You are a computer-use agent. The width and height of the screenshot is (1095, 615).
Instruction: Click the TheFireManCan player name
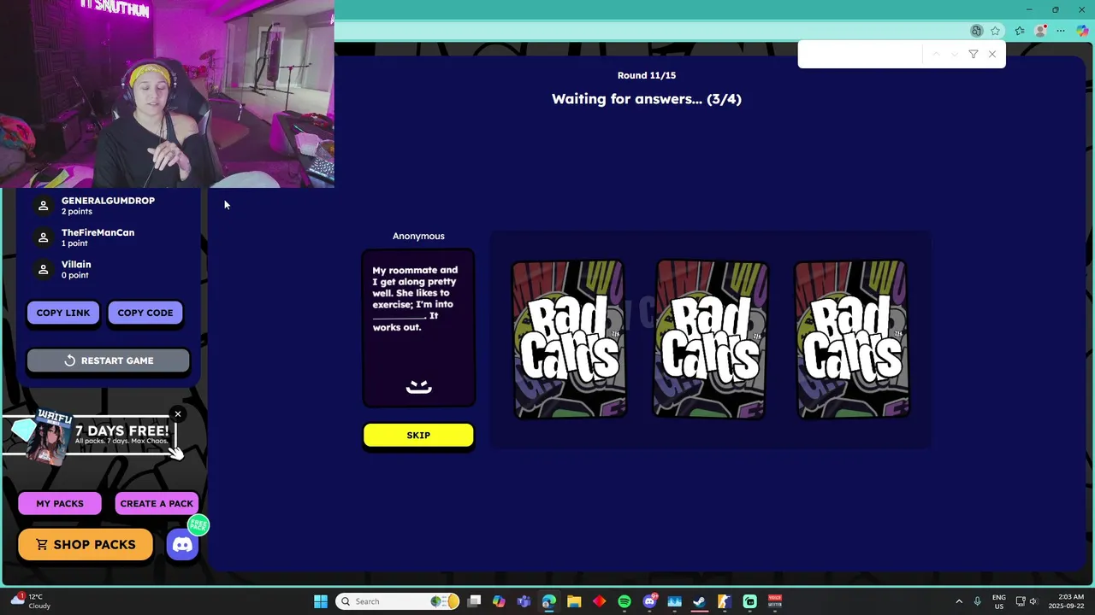tap(98, 232)
